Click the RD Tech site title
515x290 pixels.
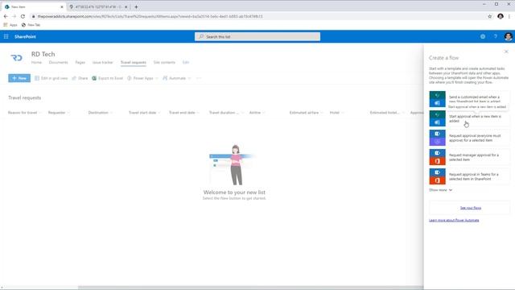[x=43, y=54]
